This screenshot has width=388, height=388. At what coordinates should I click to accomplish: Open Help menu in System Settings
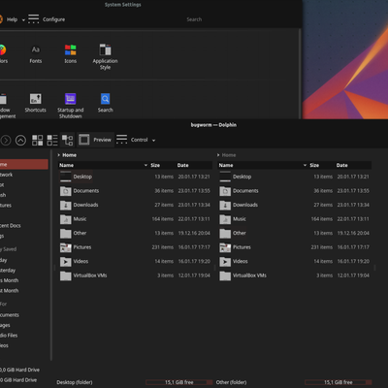pos(13,19)
